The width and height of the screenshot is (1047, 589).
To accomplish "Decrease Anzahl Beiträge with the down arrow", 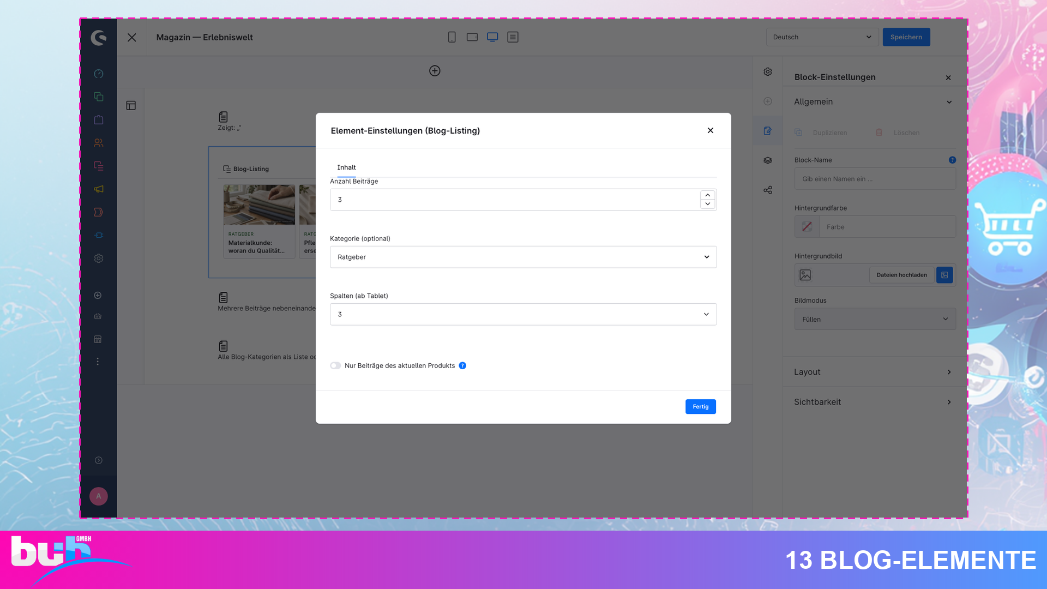I will [707, 204].
